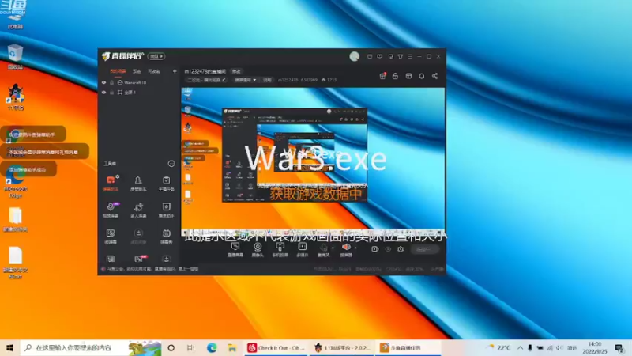
Task: Click the guild notice text in status bar
Action: [152, 269]
